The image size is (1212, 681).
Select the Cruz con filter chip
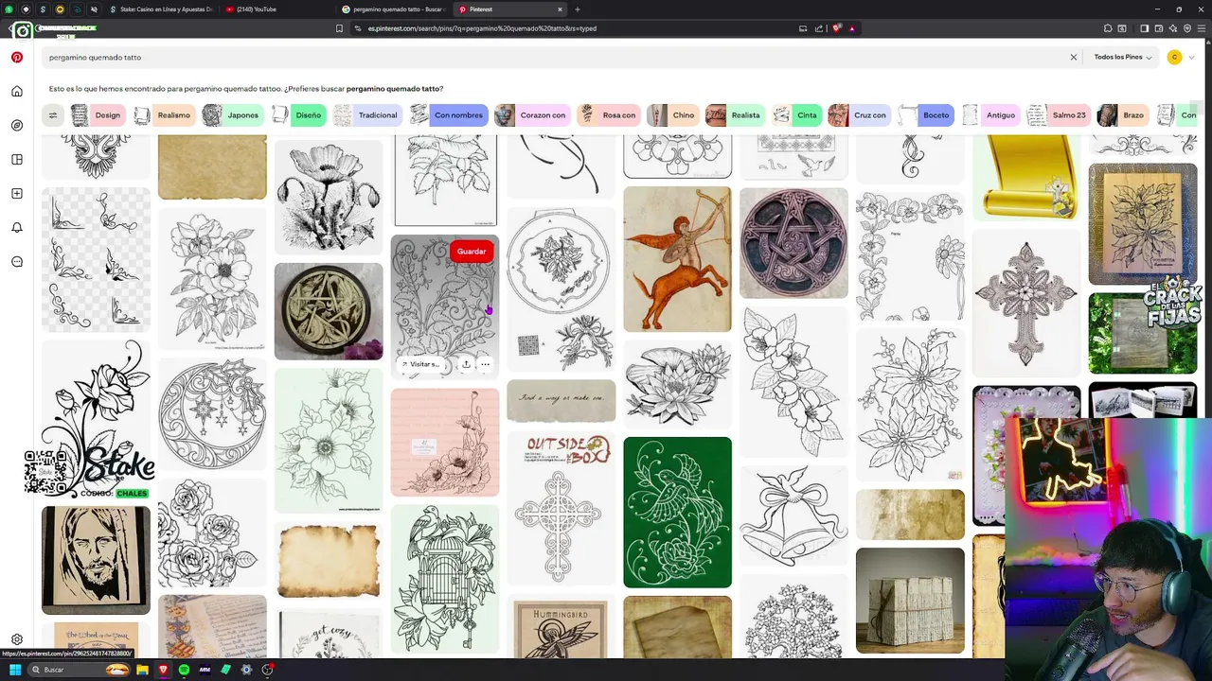(859, 115)
